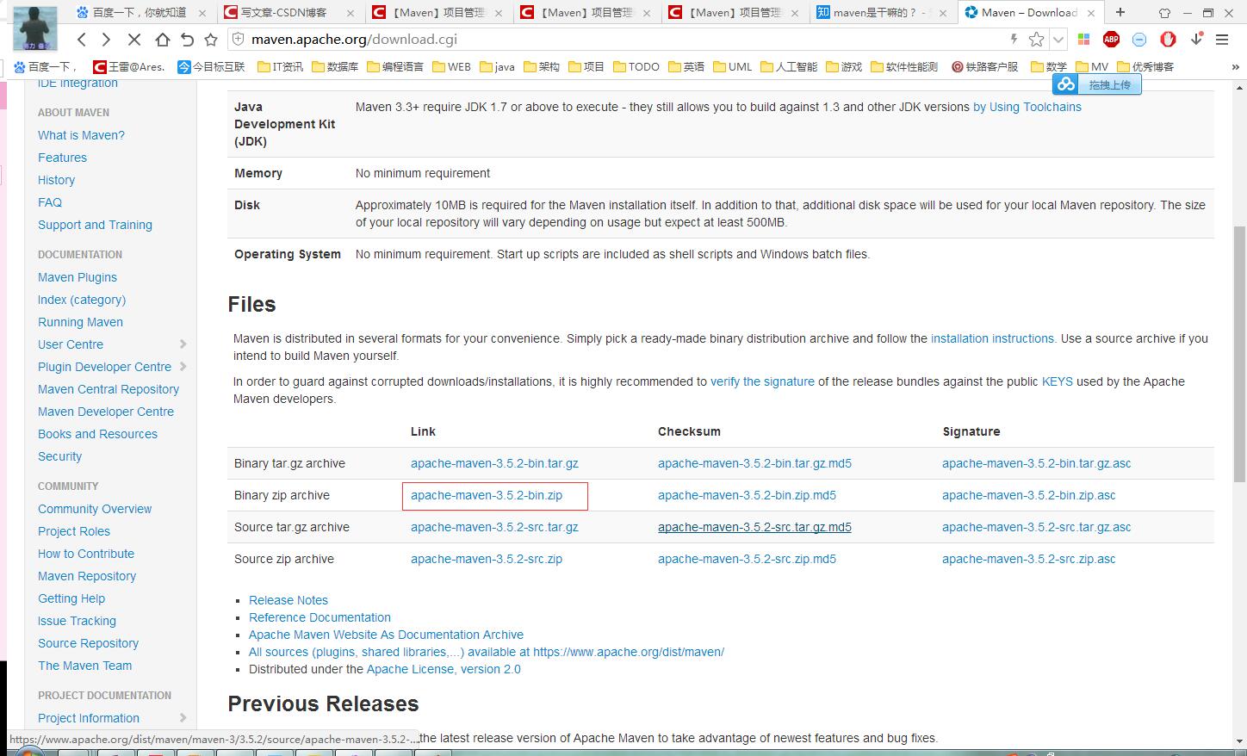
Task: Open the 架构 bookmark folder
Action: (542, 66)
